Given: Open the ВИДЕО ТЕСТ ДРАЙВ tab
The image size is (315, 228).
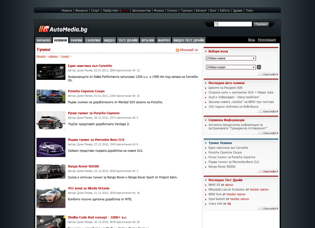Looking at the screenshot, I should tap(189, 40).
